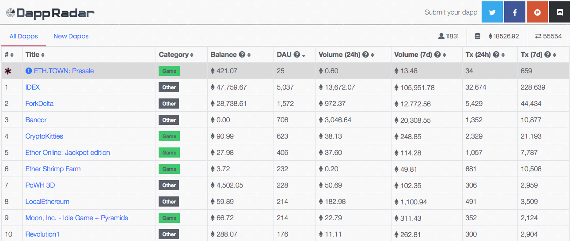
Task: Sort table by Title column
Action: tap(43, 55)
